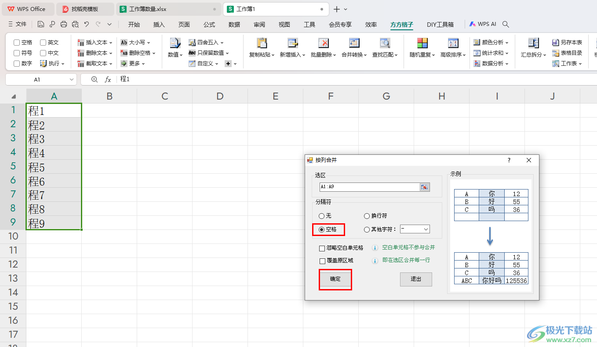Screen dimensions: 597x347
Task: Open 汇总拆分 (Summarize Split) tool
Action: (533, 43)
